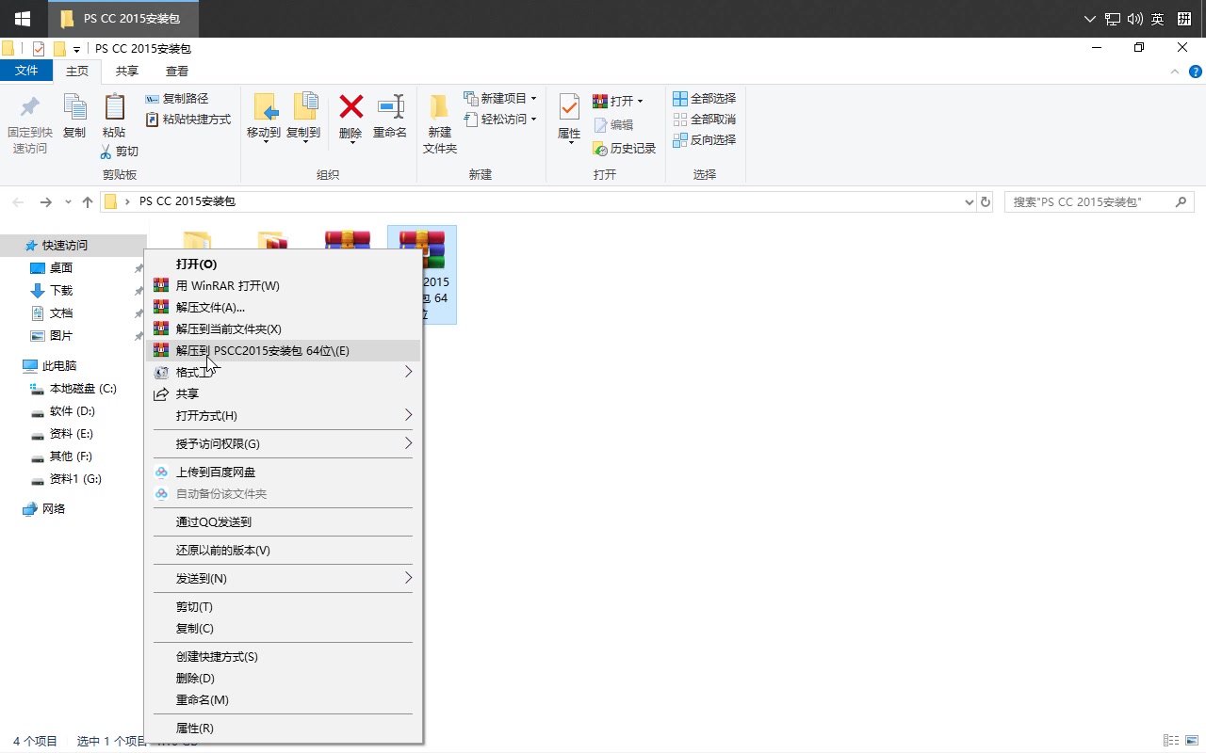Select the red Delete icon in the ribbon
The image size is (1206, 753).
tap(350, 118)
